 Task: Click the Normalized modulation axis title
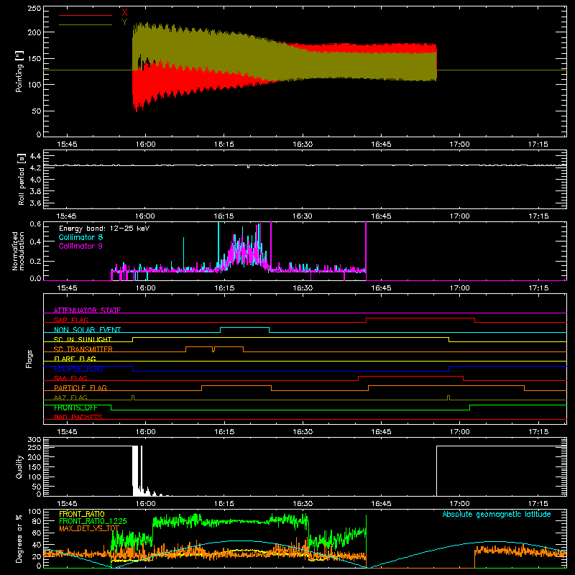pyautogui.click(x=18, y=251)
